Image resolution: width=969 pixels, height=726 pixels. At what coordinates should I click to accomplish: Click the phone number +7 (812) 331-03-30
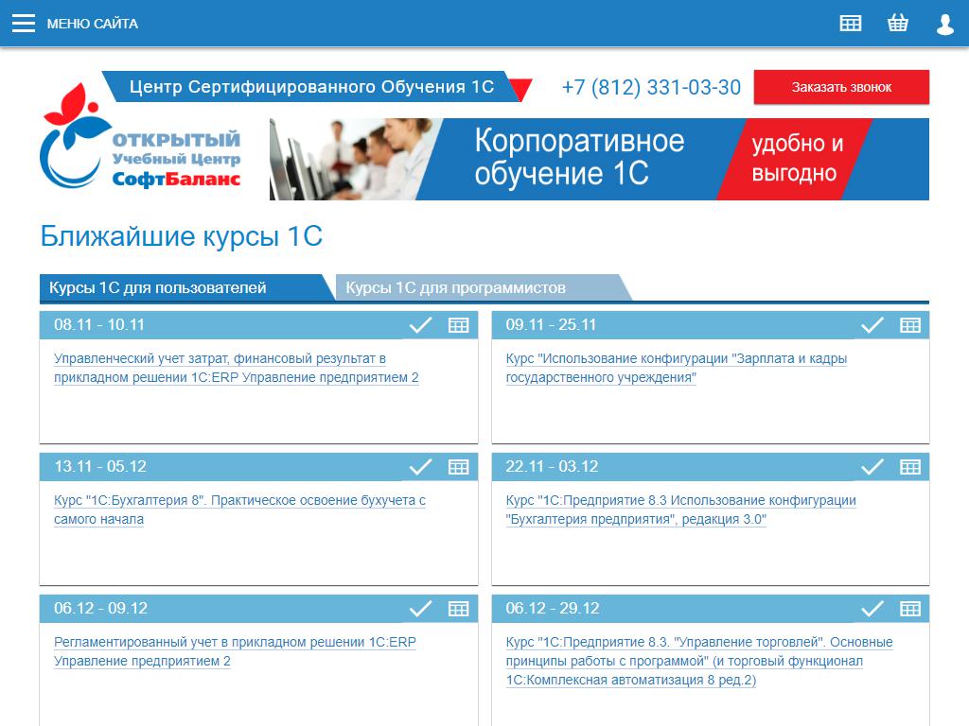(x=651, y=87)
